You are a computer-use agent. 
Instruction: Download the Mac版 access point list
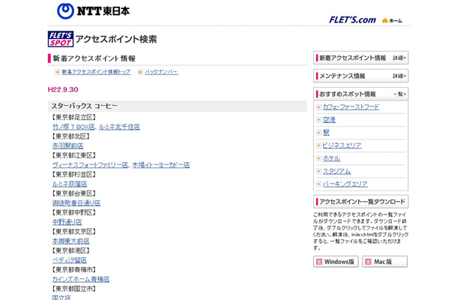385,262
